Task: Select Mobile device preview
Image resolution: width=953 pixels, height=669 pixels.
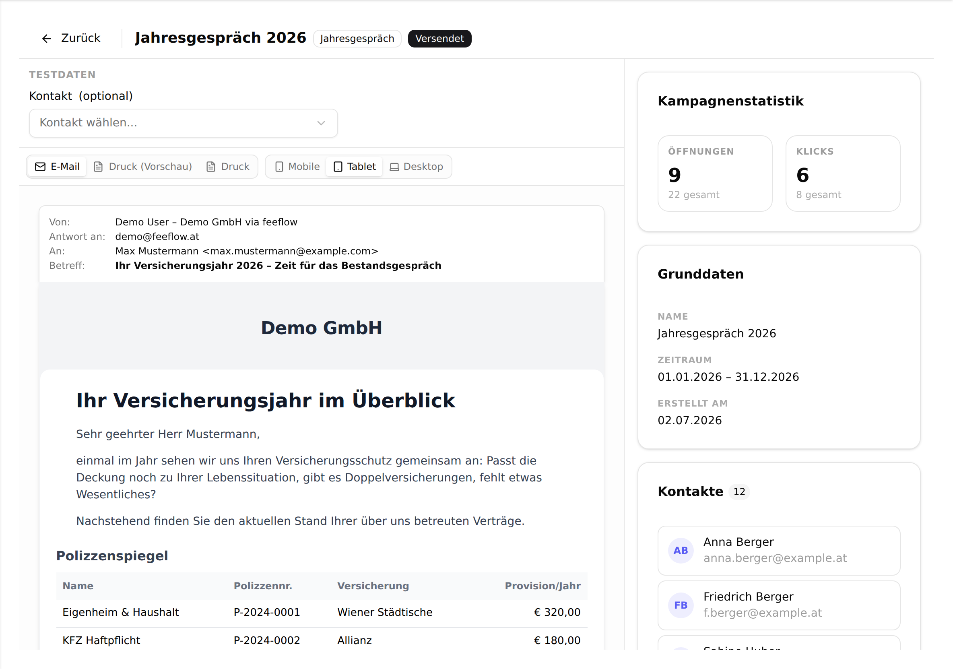Action: 297,167
